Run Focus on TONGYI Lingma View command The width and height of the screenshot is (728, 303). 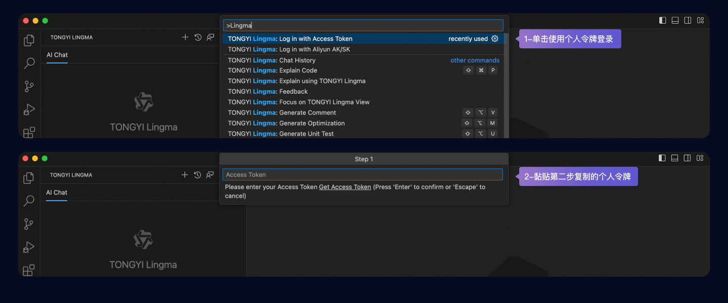click(363, 102)
